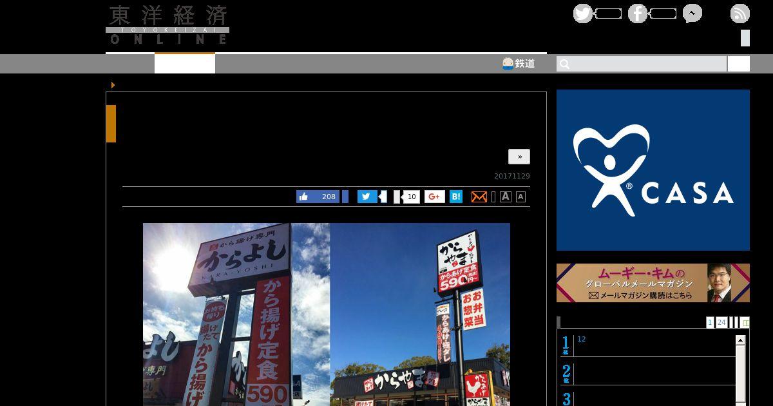773x406 pixels.
Task: Bookmark with the Hatena B! button
Action: [456, 197]
